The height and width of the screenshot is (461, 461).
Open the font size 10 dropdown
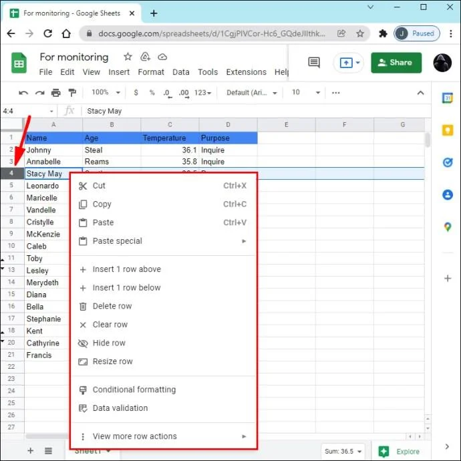tap(306, 93)
